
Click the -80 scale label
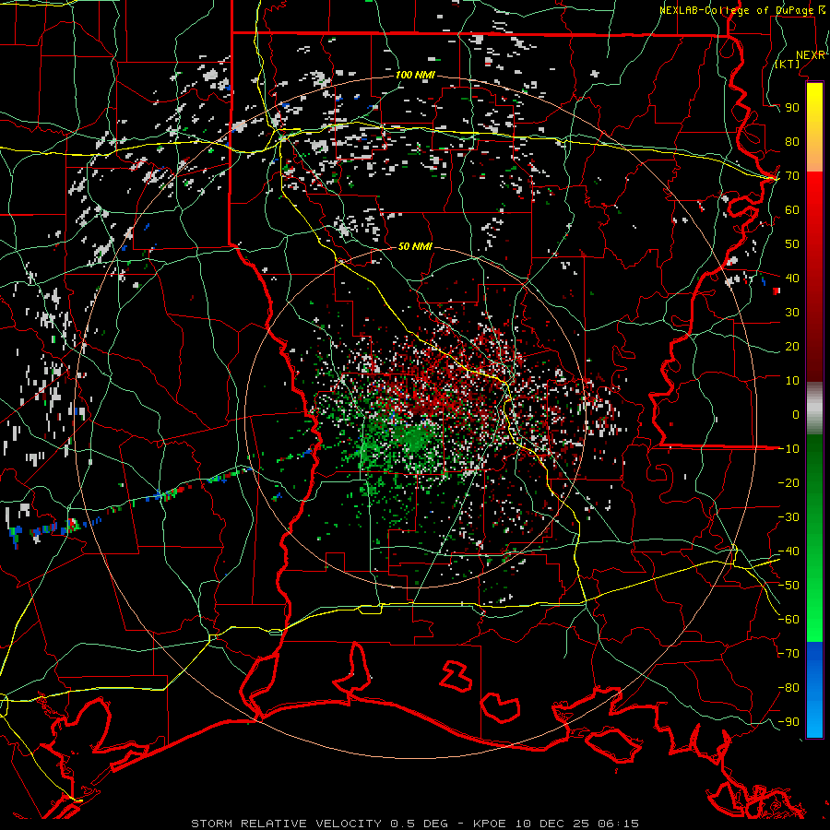tap(788, 688)
